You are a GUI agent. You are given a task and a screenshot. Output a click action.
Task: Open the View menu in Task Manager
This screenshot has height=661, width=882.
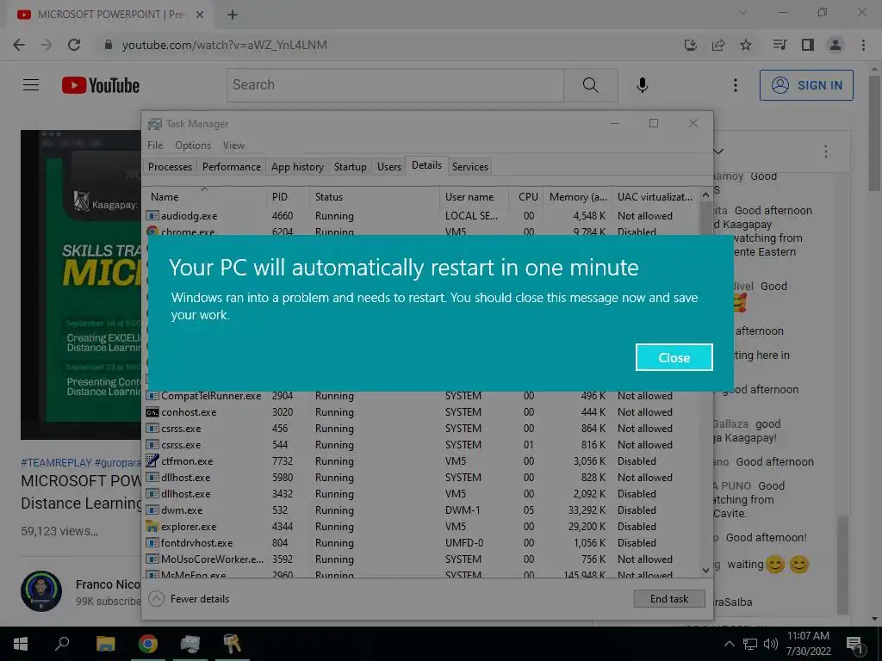233,145
